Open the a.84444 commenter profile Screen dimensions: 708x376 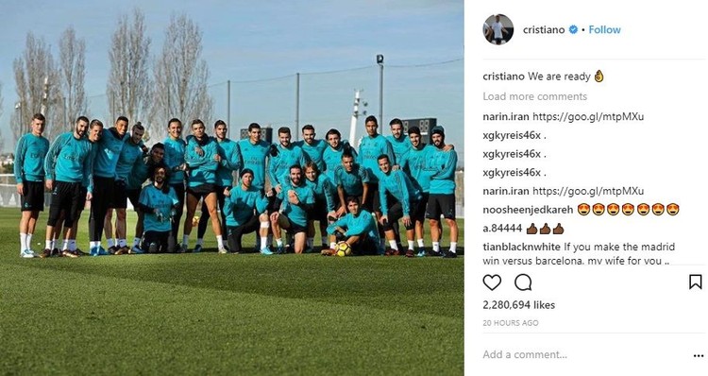point(502,229)
